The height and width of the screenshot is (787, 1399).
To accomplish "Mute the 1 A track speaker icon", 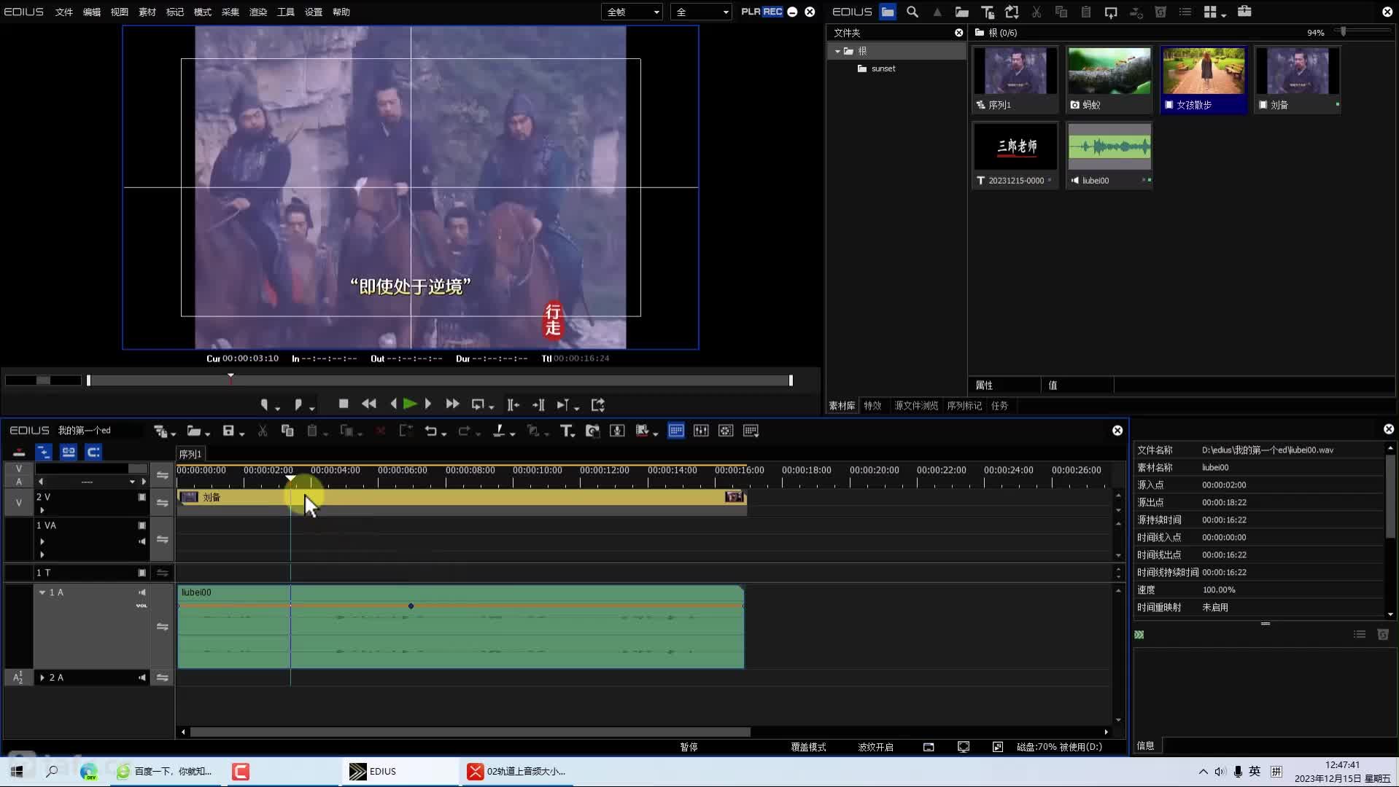I will tap(142, 592).
